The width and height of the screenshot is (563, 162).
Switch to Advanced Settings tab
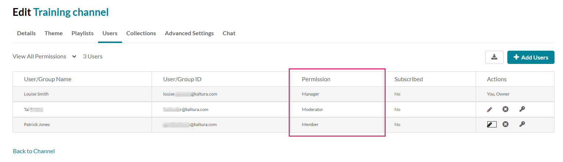pos(189,33)
